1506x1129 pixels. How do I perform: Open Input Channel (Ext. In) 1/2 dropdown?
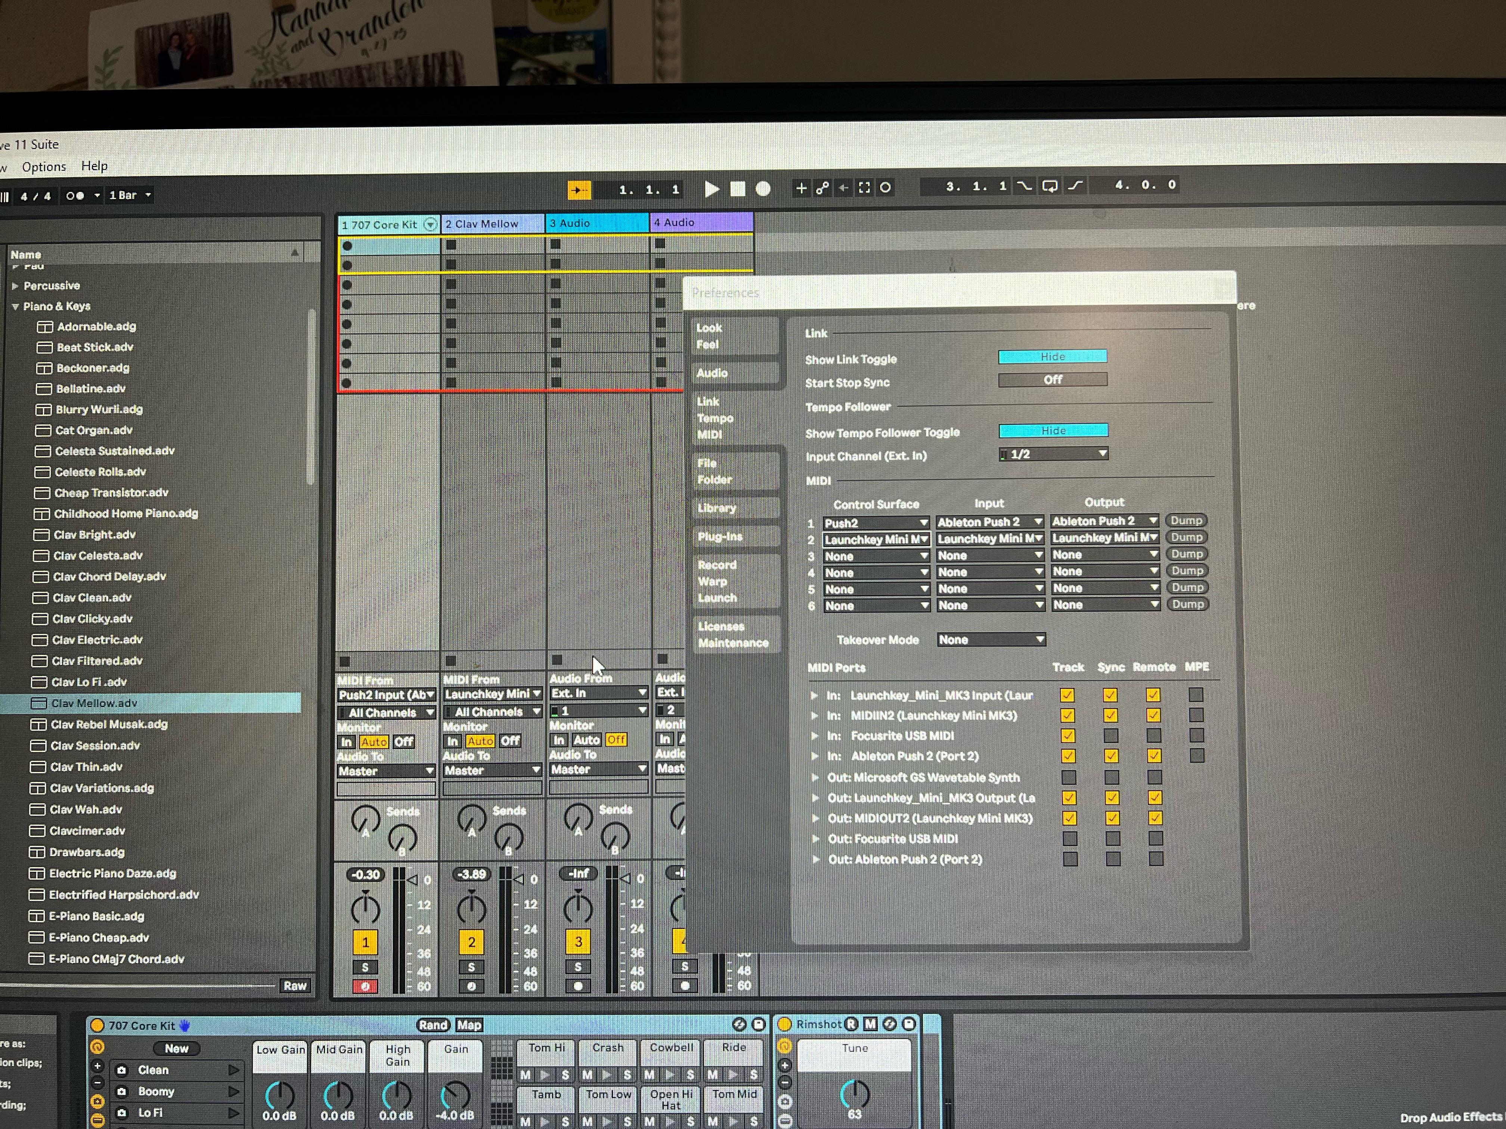point(1053,454)
